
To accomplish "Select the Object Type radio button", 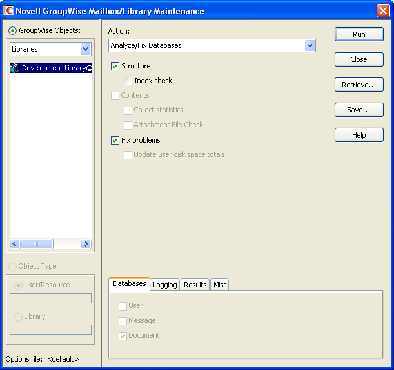I will [12, 267].
